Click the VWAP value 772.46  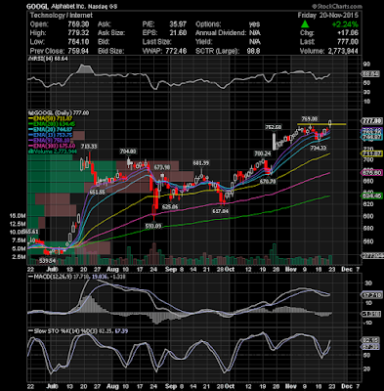[x=176, y=51]
